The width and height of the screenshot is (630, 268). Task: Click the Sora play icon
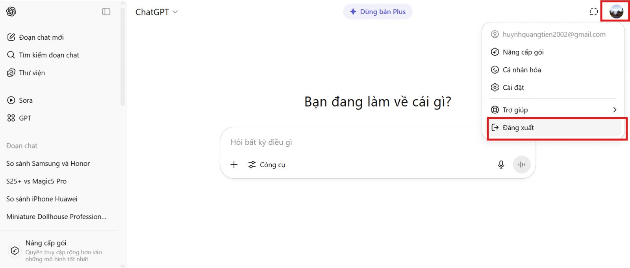(11, 100)
